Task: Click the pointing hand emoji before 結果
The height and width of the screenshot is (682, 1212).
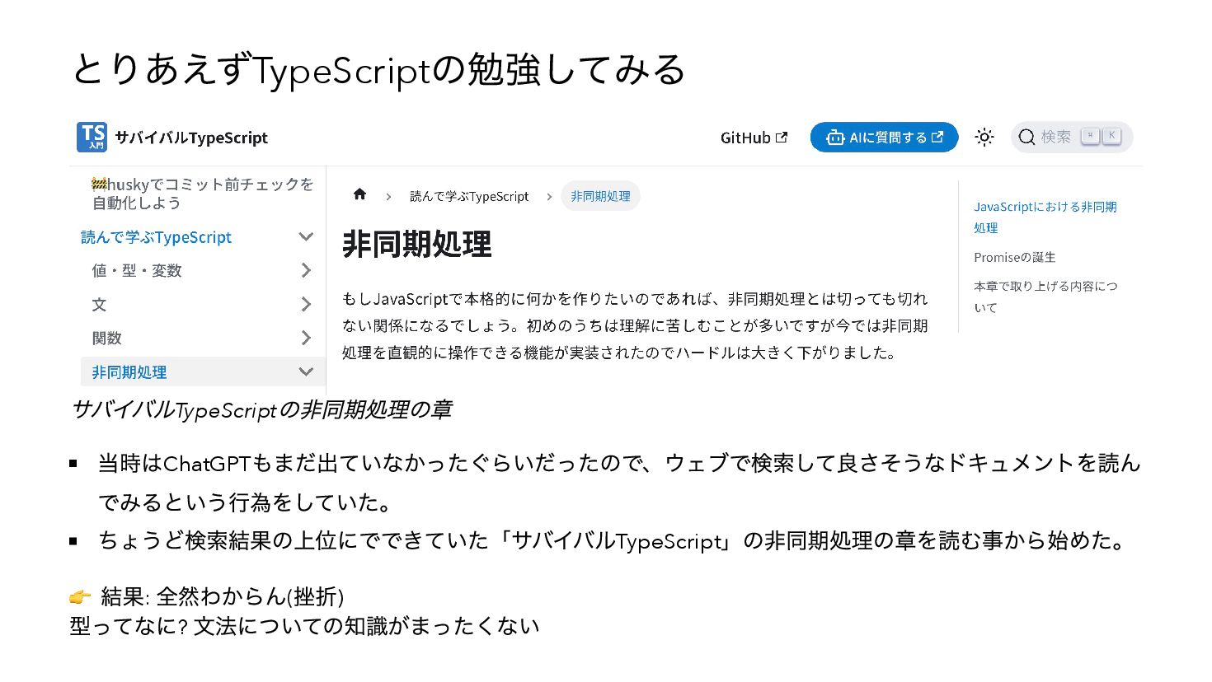Action: point(80,596)
